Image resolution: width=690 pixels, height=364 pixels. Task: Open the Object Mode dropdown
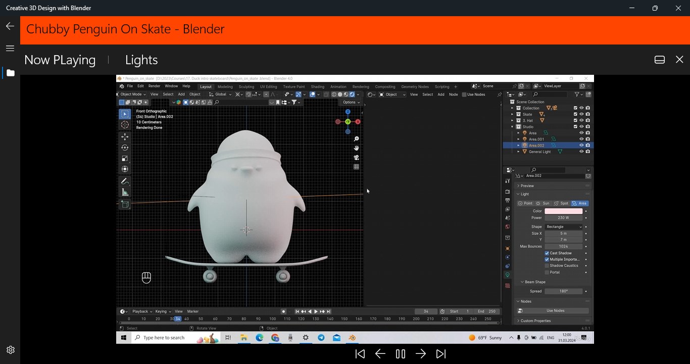(132, 94)
